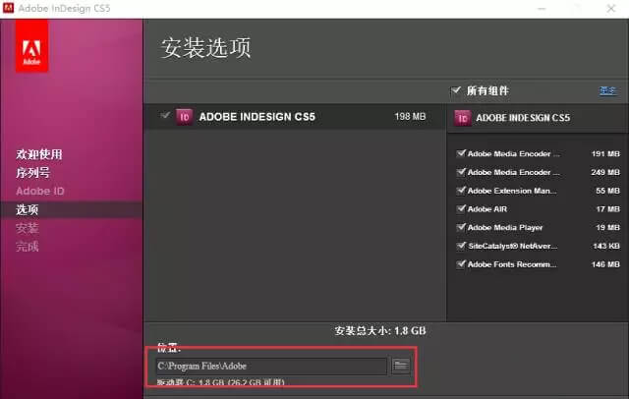Click the red Adobe logo in the sidebar
629x399 pixels.
click(32, 47)
